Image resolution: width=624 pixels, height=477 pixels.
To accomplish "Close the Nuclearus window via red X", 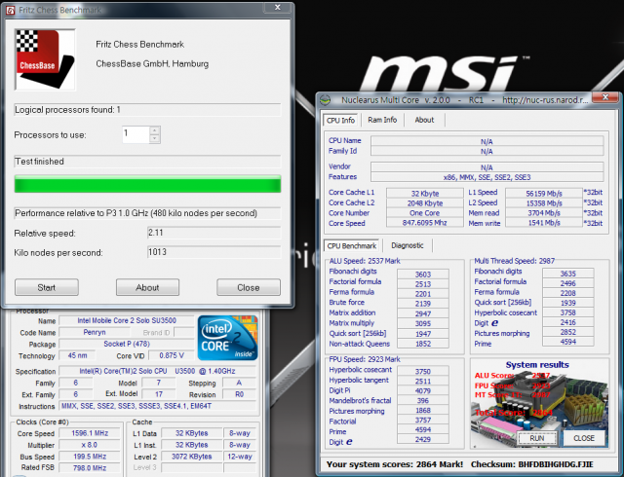I will point(605,97).
